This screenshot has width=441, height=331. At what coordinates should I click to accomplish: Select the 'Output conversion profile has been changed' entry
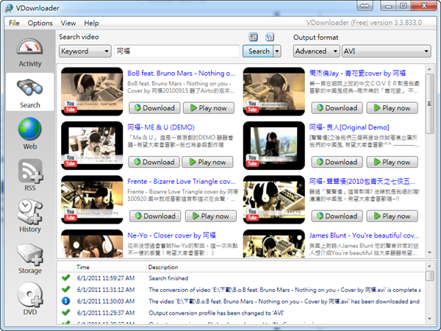point(241,313)
